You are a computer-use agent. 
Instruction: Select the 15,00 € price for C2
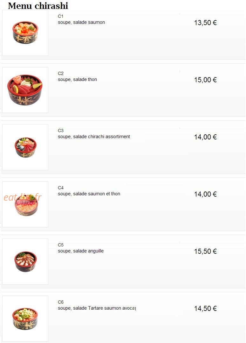[x=205, y=80]
